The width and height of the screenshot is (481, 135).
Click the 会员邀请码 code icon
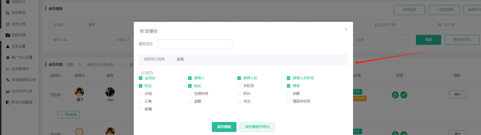(x=8, y=69)
